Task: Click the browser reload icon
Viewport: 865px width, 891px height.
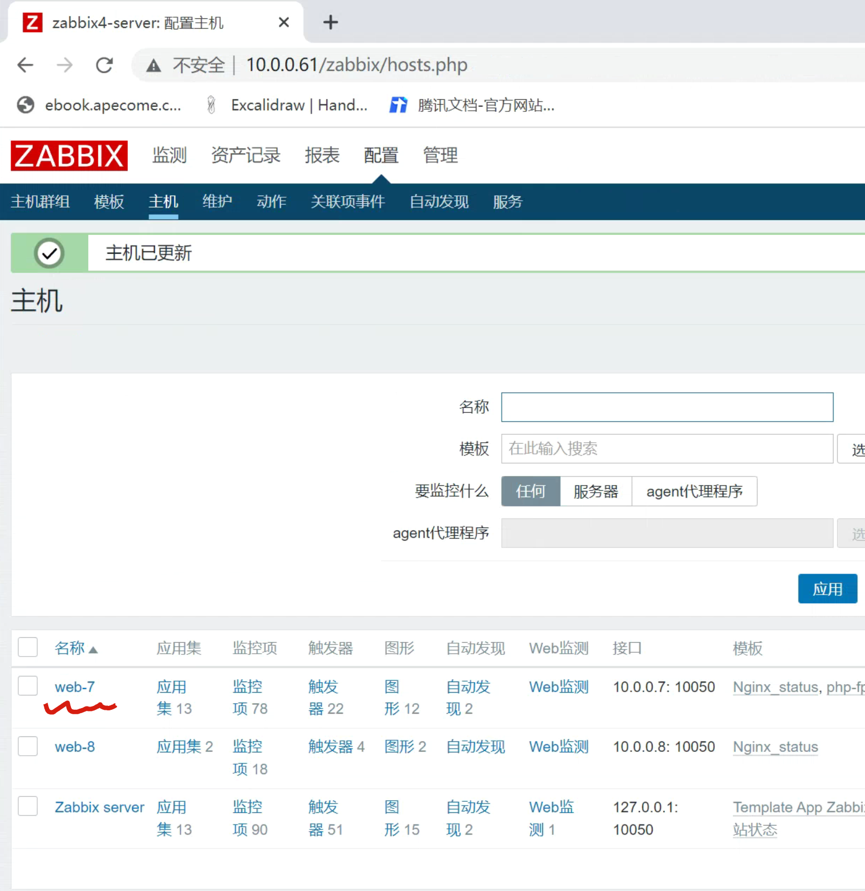Action: pos(104,65)
